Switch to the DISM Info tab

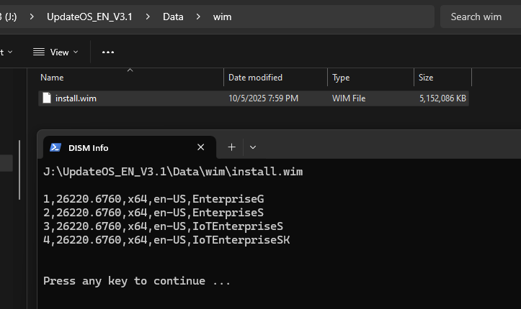point(108,147)
